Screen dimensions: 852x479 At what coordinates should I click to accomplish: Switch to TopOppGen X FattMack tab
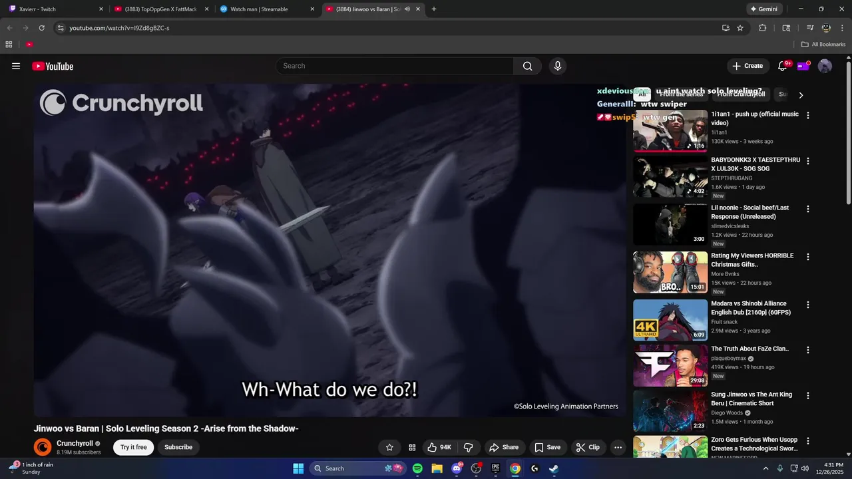coord(162,9)
